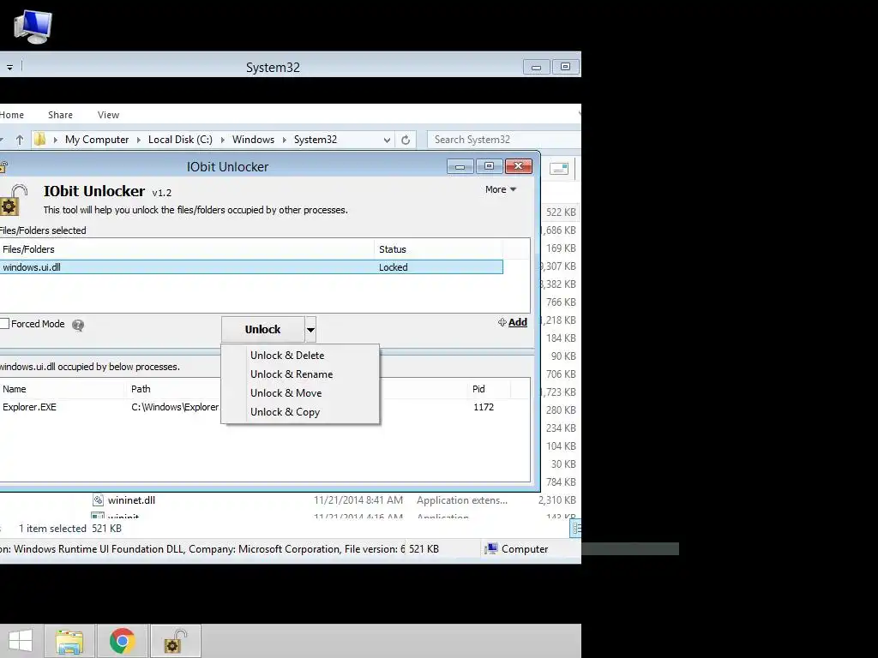Open the Unlock button dropdown arrow
Image resolution: width=878 pixels, height=658 pixels.
pos(310,330)
